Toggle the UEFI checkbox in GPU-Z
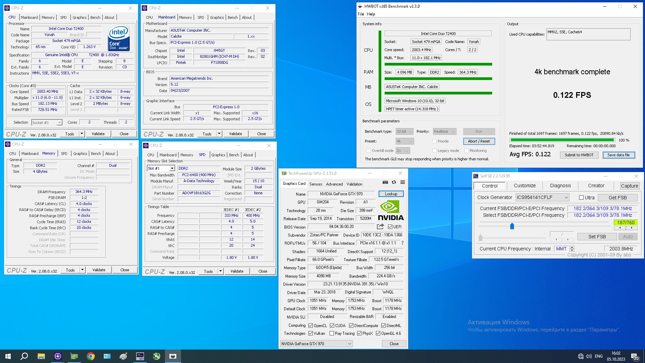 pos(390,227)
